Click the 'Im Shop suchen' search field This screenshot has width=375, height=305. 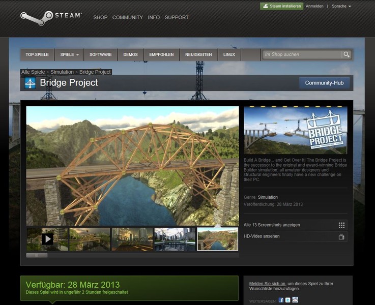coord(301,54)
